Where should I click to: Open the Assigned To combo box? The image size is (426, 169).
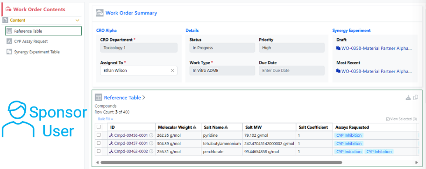[x=139, y=70]
